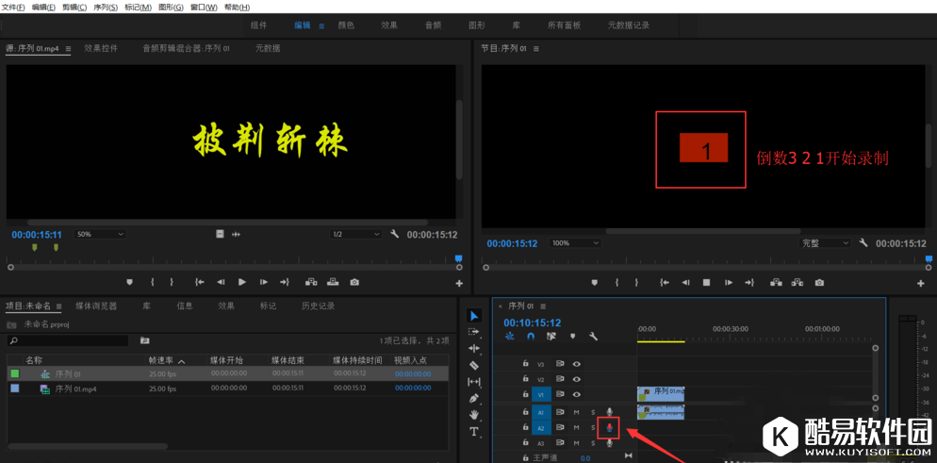The image size is (937, 463).
Task: Mute audio track A1
Action: 576,412
